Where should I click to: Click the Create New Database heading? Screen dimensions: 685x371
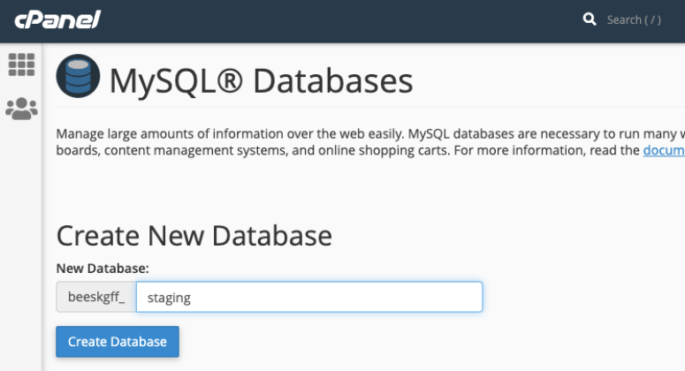194,236
